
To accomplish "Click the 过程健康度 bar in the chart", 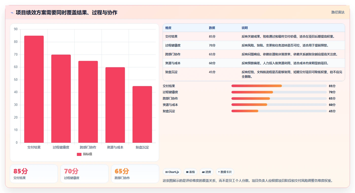I will click(61, 99).
